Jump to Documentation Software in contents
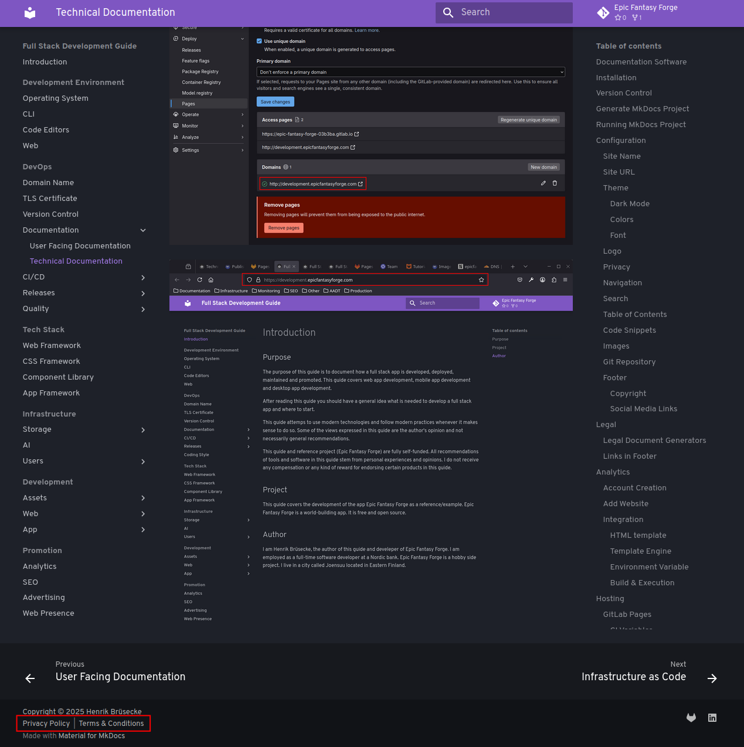 (641, 62)
